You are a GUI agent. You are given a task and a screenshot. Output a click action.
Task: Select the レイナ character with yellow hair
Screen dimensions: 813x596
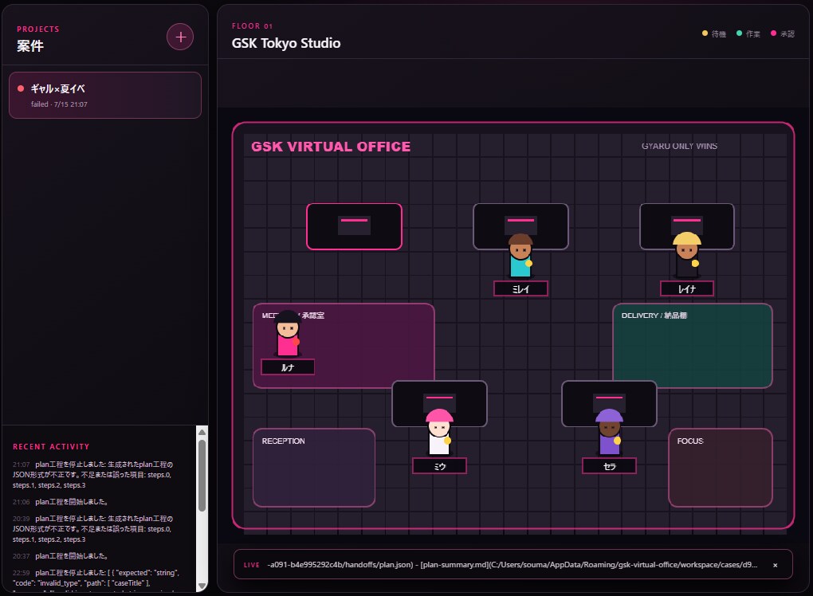(687, 255)
